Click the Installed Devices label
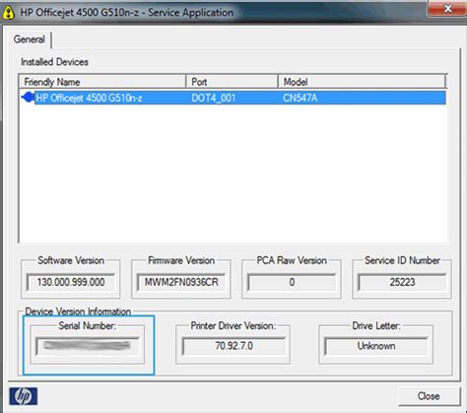Image resolution: width=467 pixels, height=413 pixels. [54, 62]
